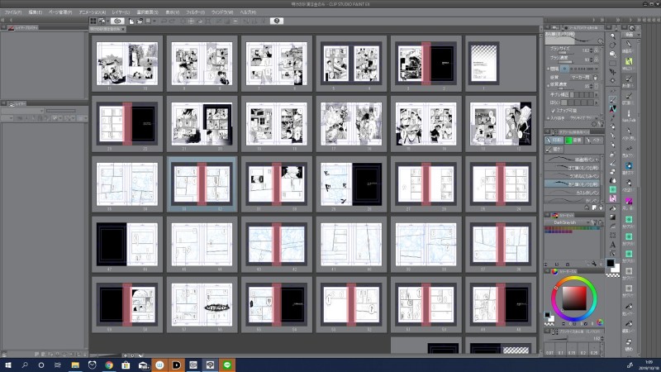Click the Redo arrow in command bar

tap(172, 21)
